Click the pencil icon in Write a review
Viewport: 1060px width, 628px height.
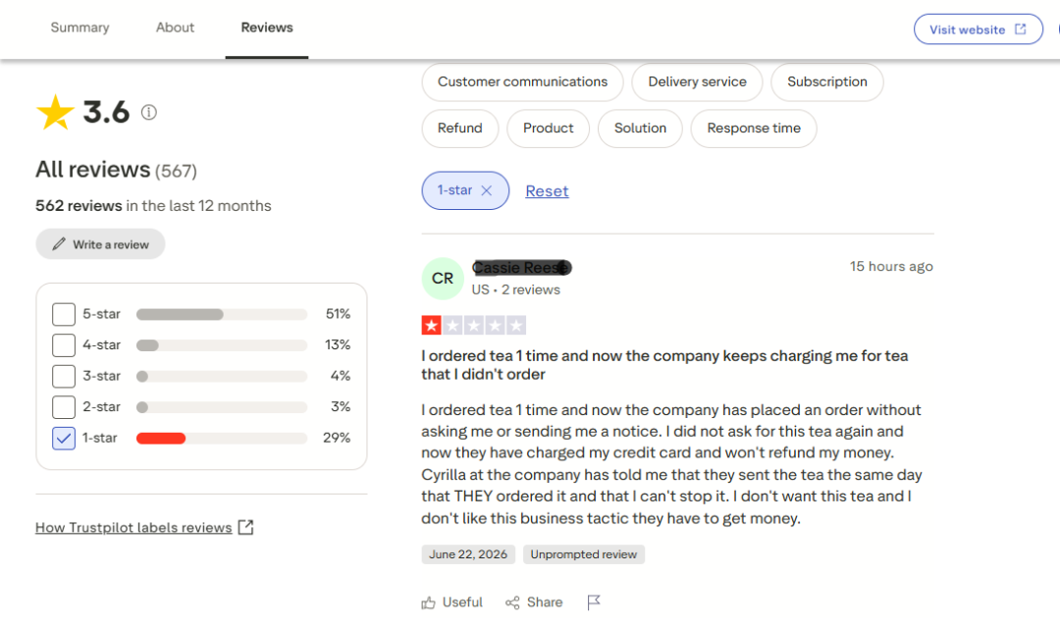click(59, 244)
